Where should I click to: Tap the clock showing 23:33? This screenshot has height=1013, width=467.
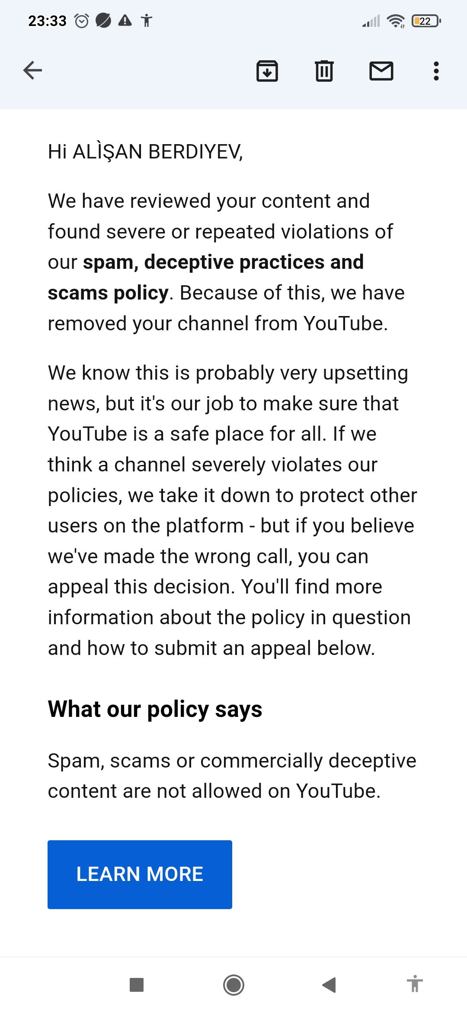47,21
